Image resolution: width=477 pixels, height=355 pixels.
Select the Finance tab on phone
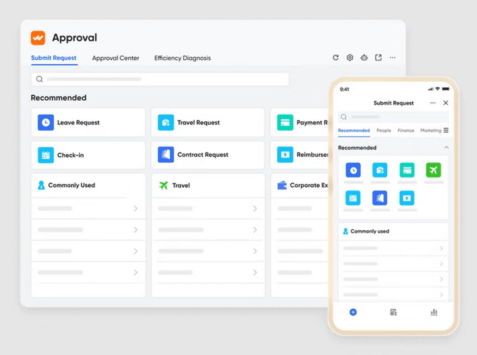click(406, 131)
